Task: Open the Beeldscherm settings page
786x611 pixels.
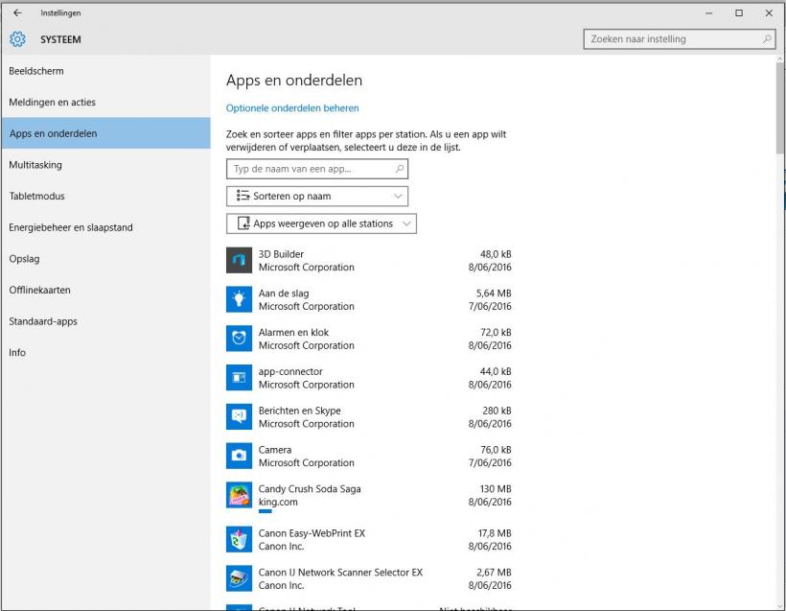Action: coord(36,71)
